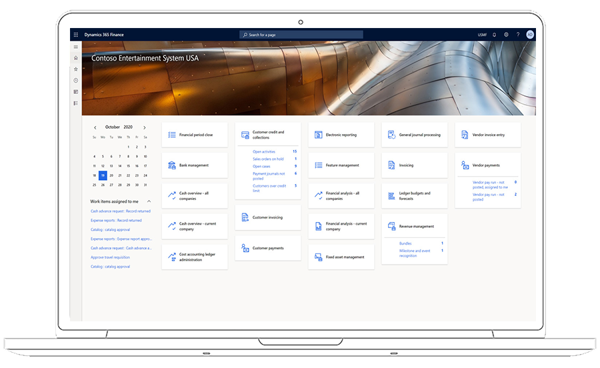Open Expense reports: Record returned link
The image size is (600, 368).
coord(116,221)
